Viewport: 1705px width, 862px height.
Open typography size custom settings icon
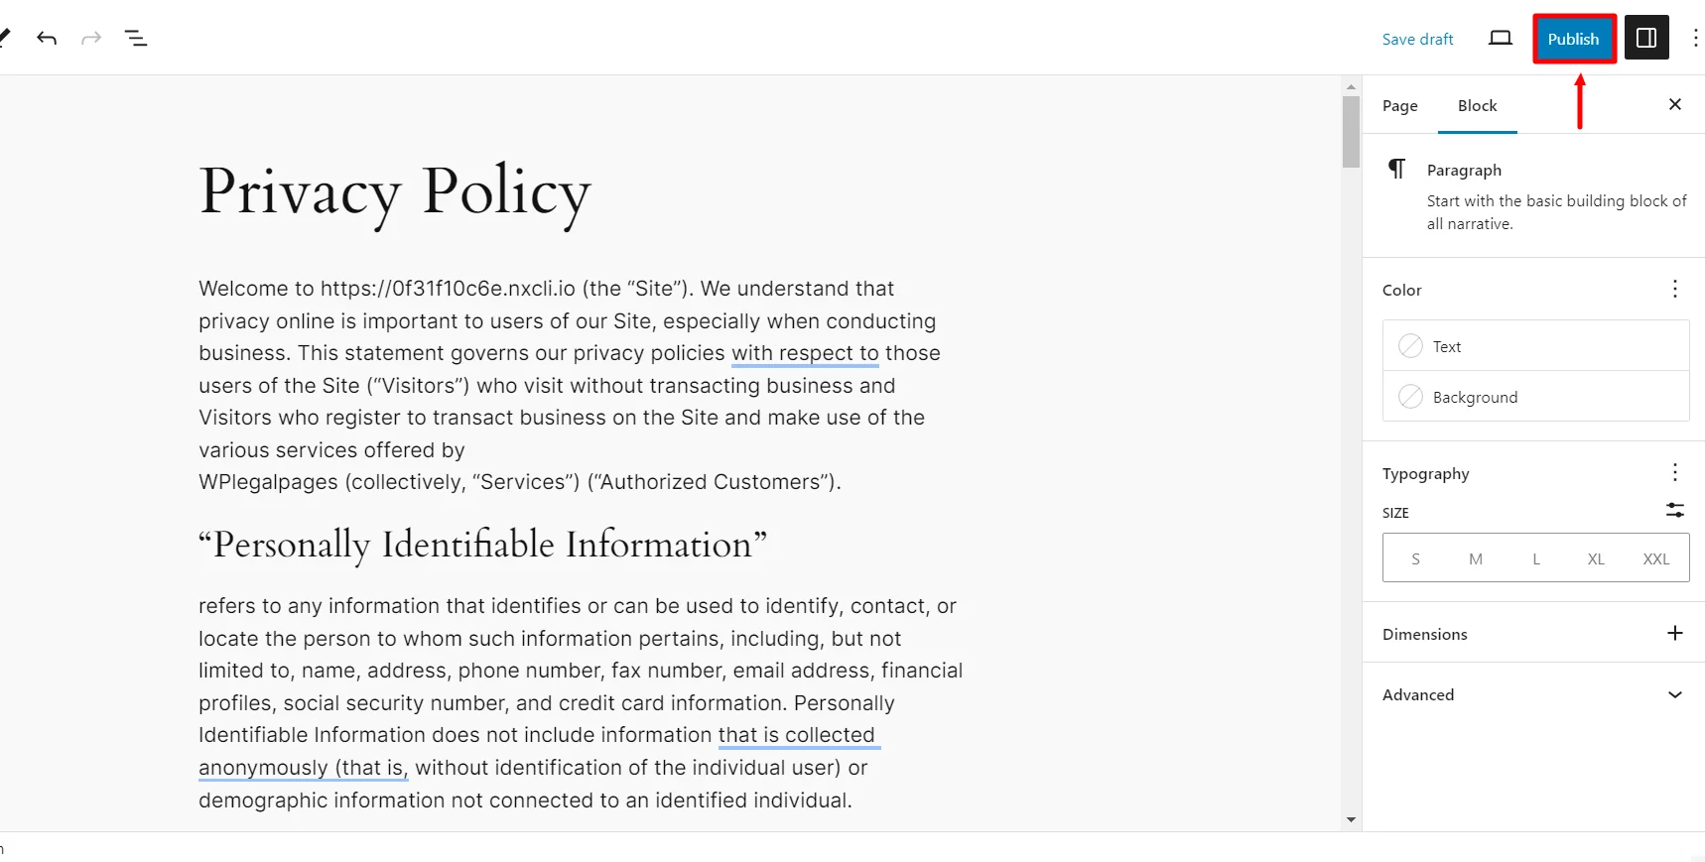(1675, 510)
